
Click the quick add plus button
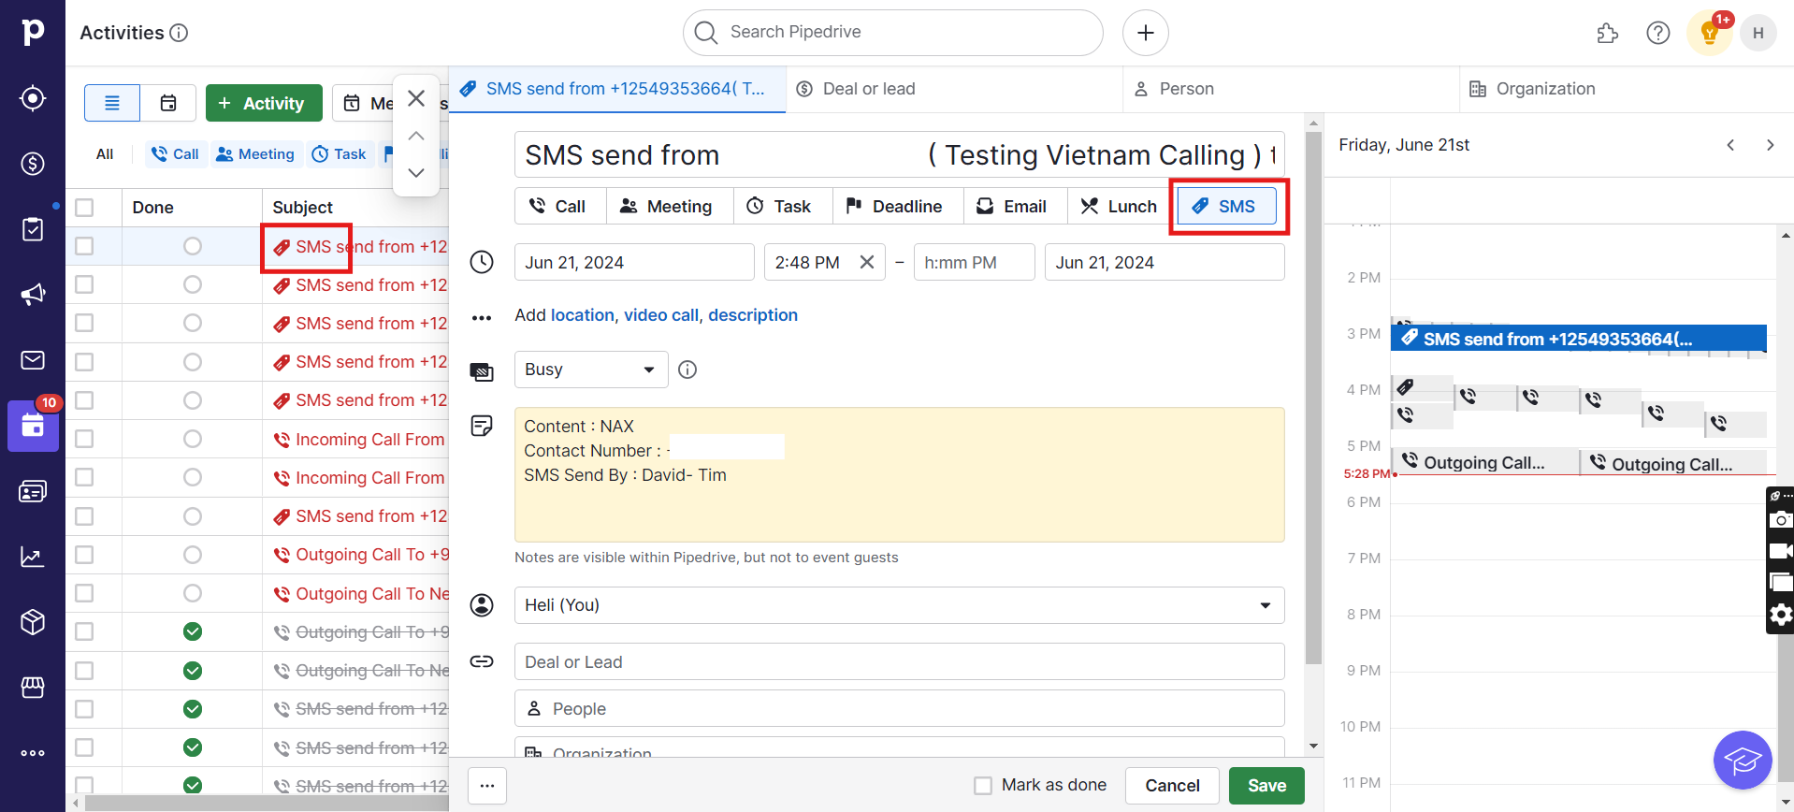click(1146, 33)
